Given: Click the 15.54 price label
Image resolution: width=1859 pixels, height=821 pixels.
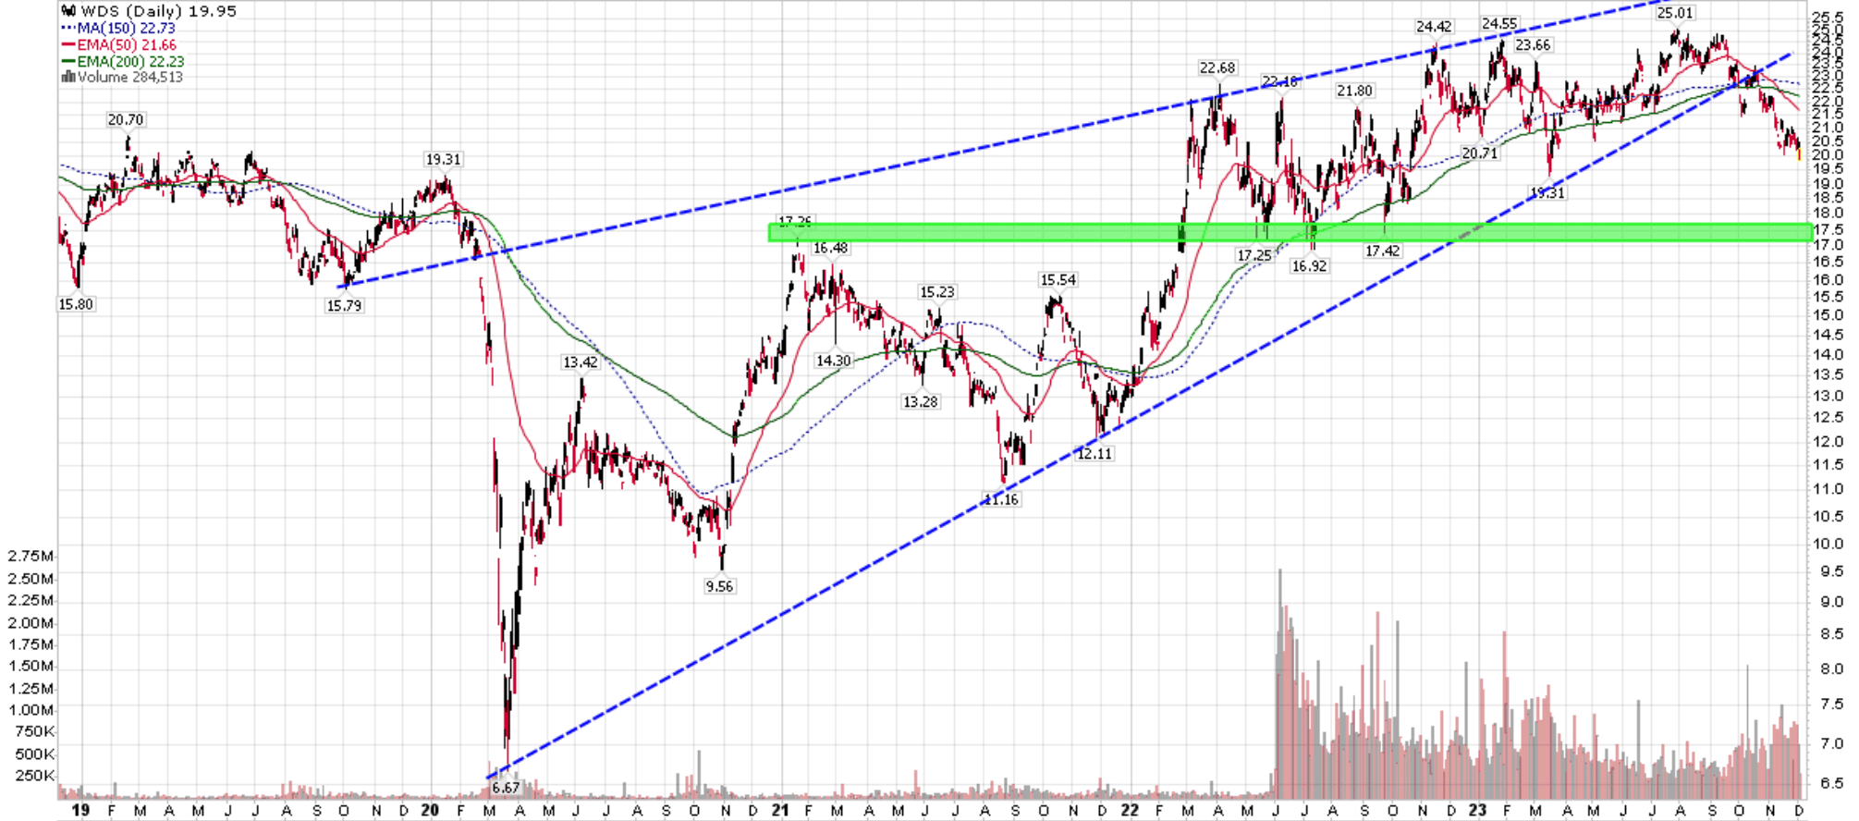Looking at the screenshot, I should pos(1058,280).
